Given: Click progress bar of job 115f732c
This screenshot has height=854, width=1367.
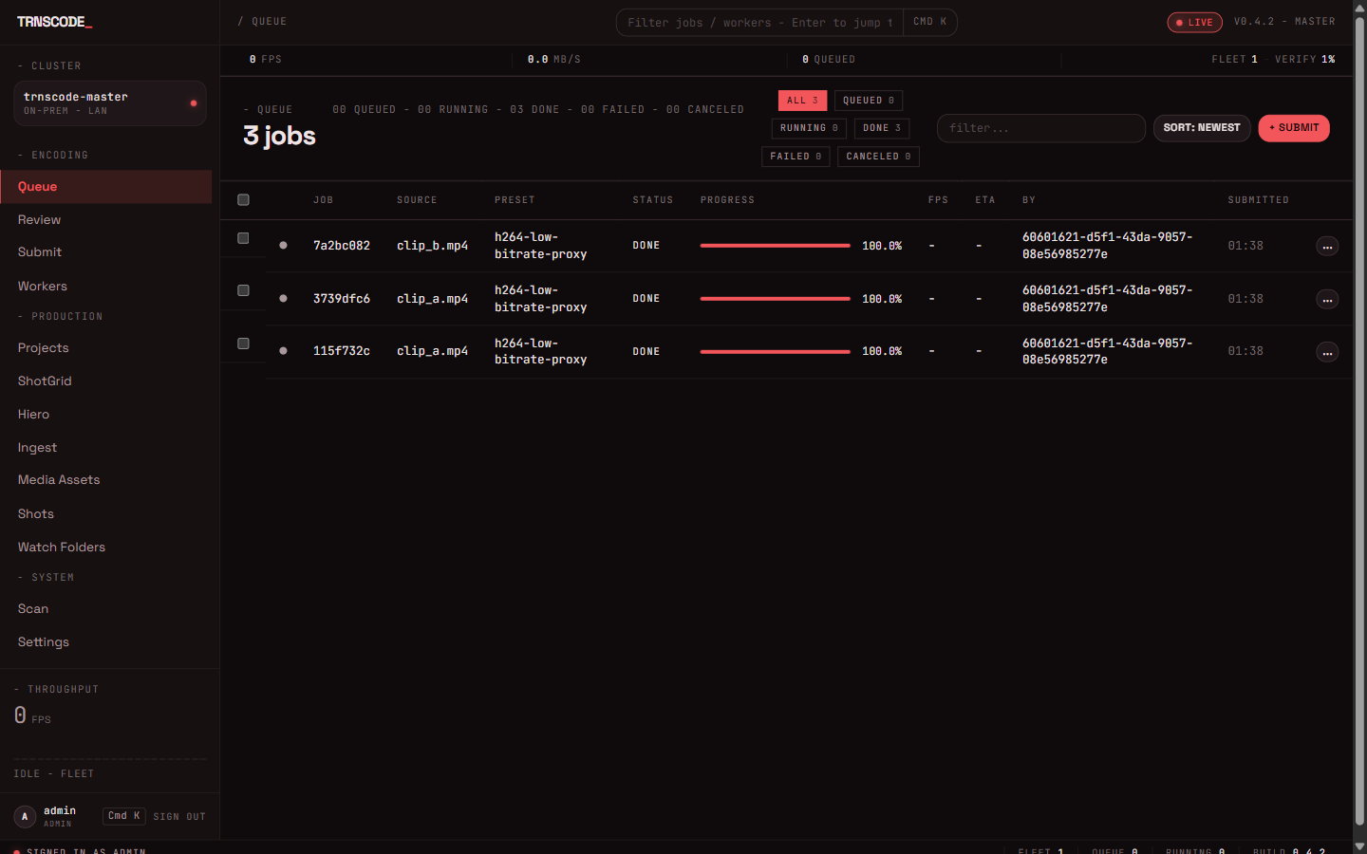Looking at the screenshot, I should 775,352.
